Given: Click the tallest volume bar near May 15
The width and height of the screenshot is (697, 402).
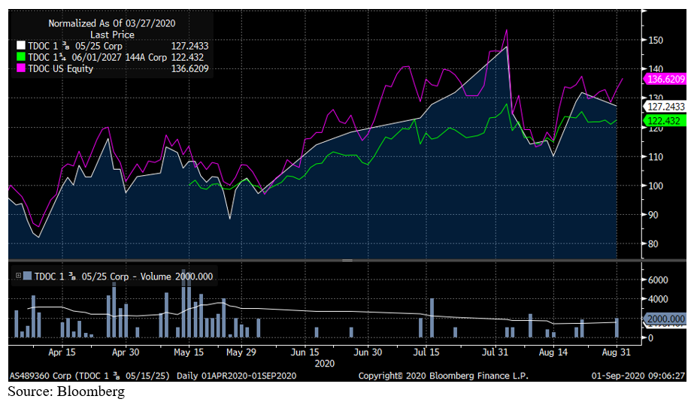Looking at the screenshot, I should click(183, 304).
